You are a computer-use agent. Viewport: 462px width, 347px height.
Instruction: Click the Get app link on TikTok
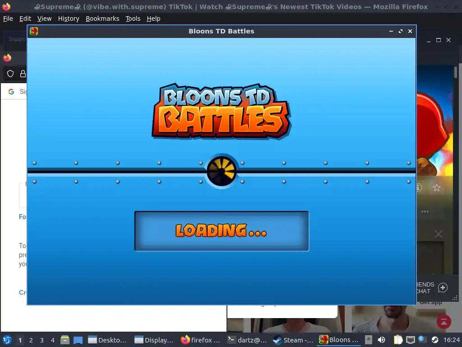pyautogui.click(x=430, y=303)
